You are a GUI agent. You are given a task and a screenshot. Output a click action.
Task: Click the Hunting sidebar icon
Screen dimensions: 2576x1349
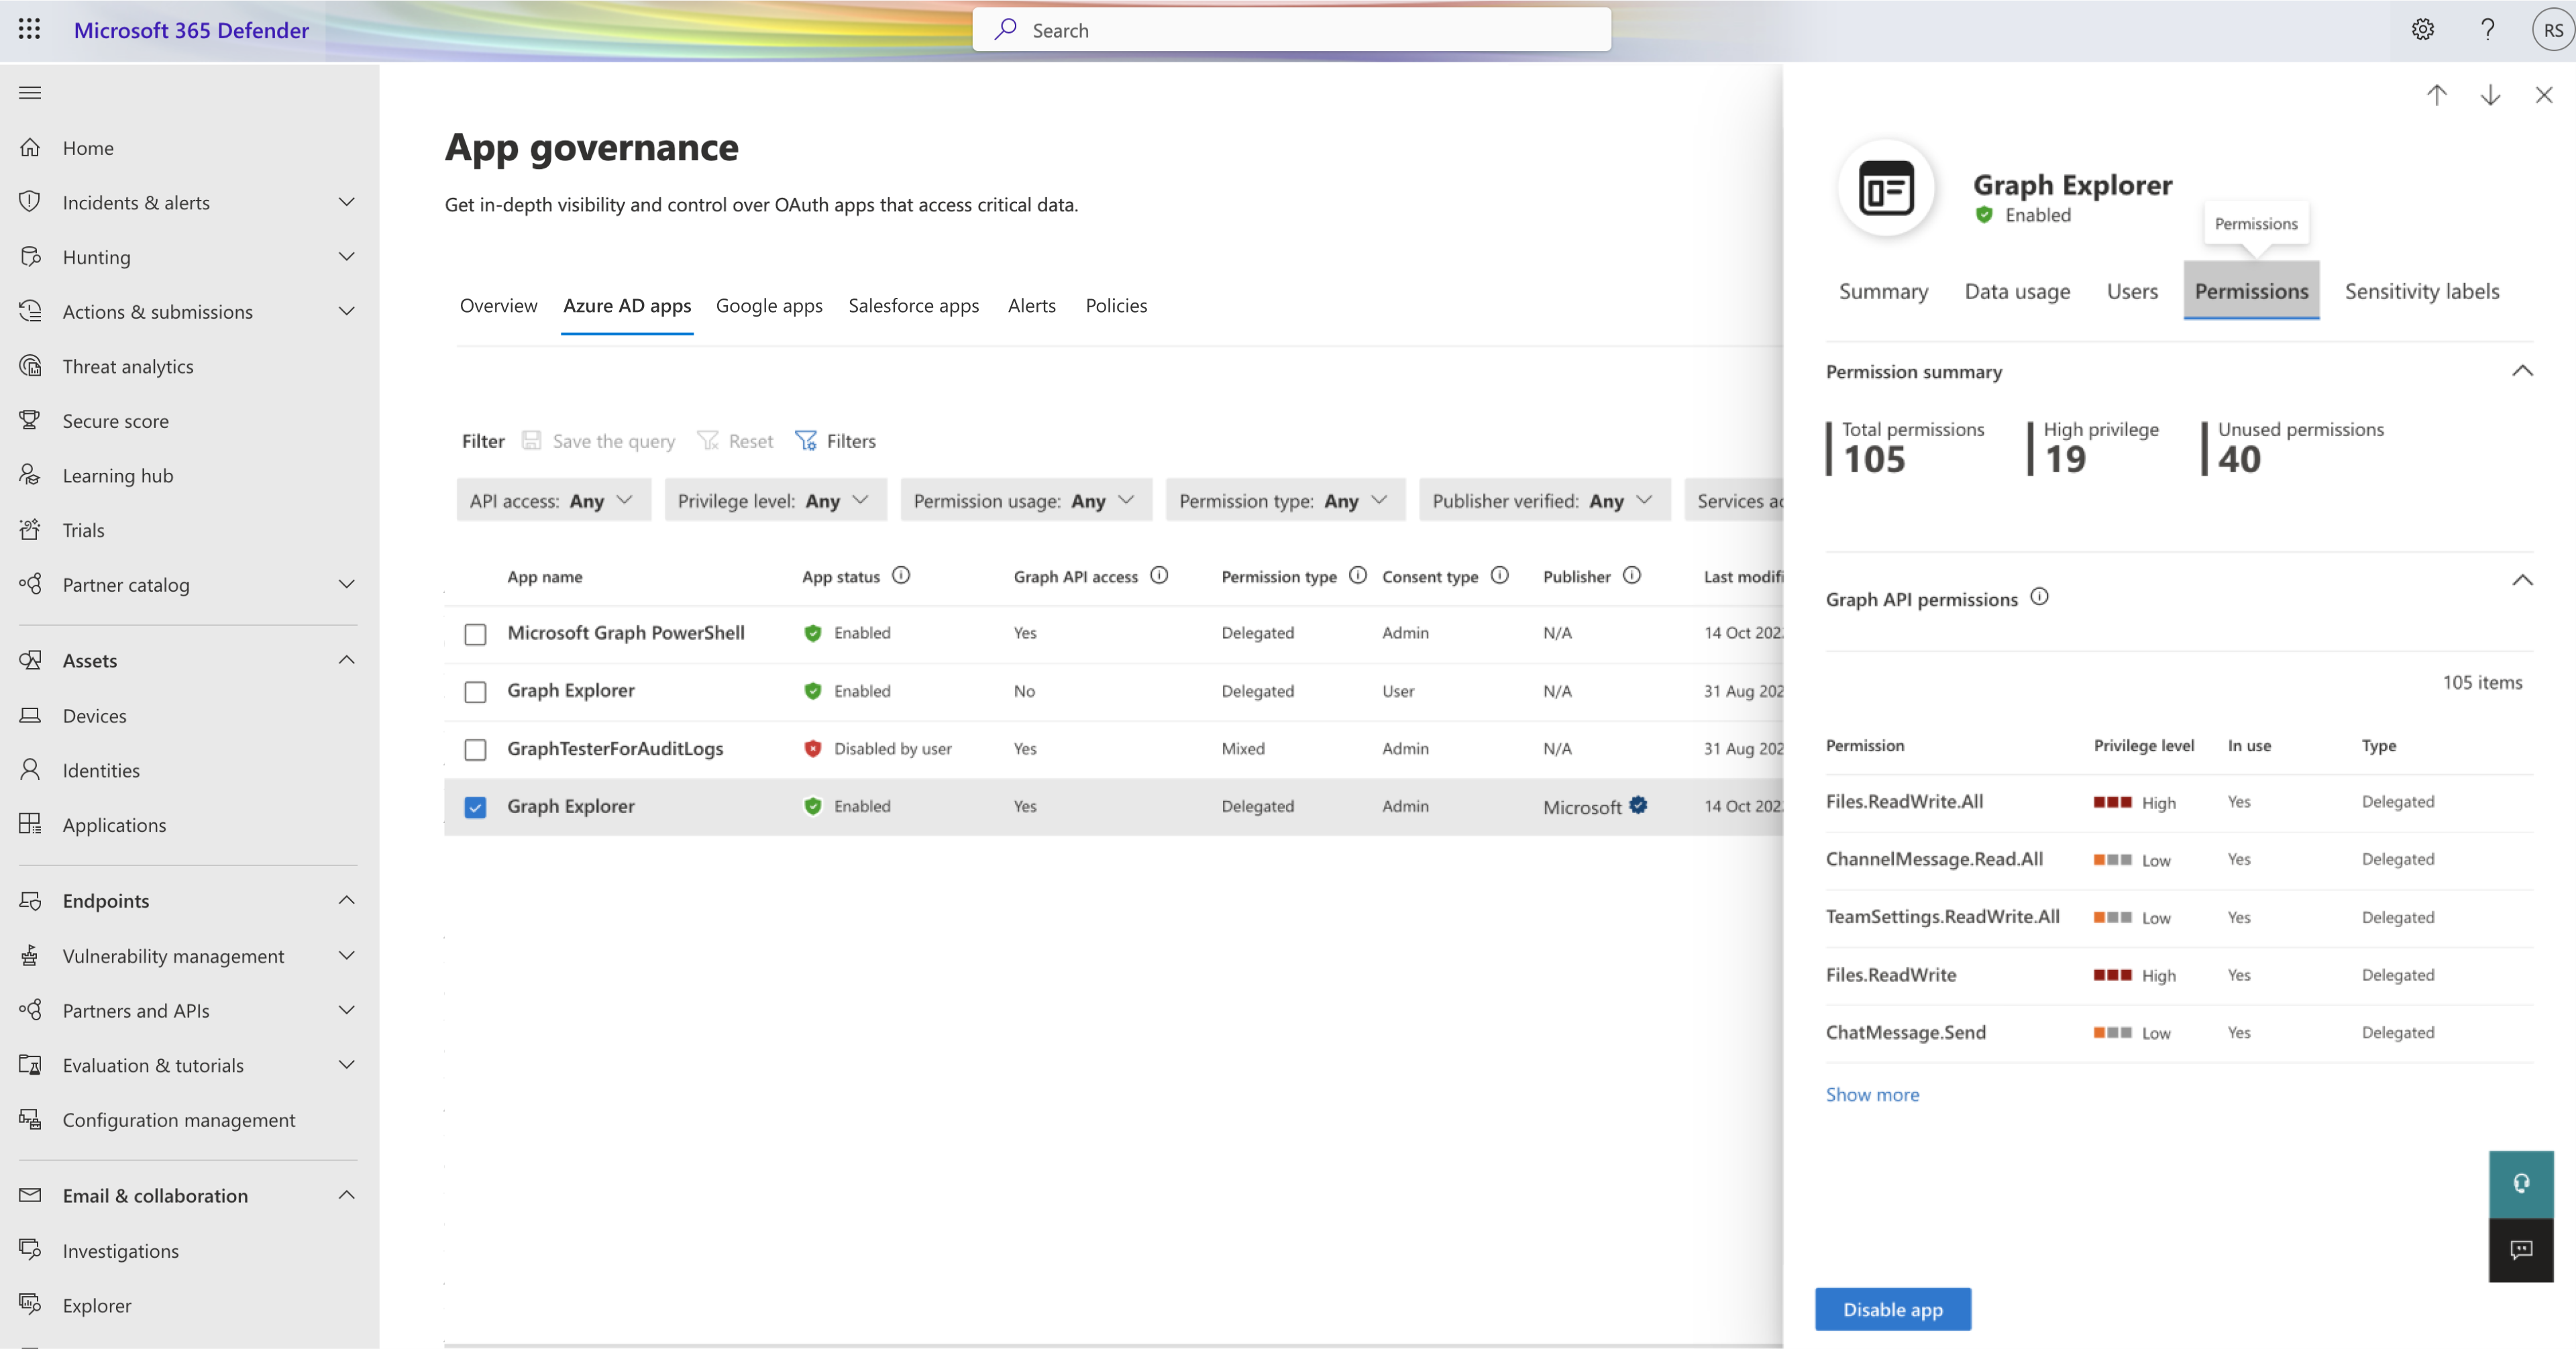coord(31,256)
